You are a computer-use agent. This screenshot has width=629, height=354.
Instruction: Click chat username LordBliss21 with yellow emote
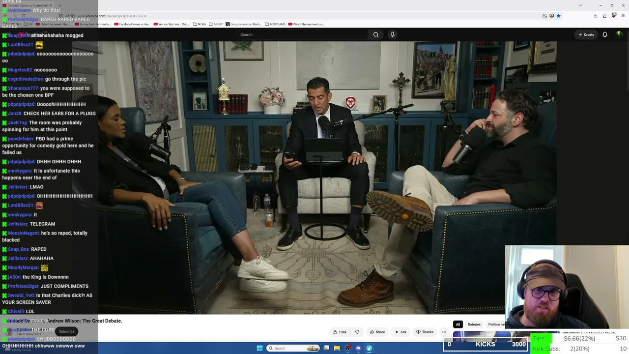click(21, 45)
